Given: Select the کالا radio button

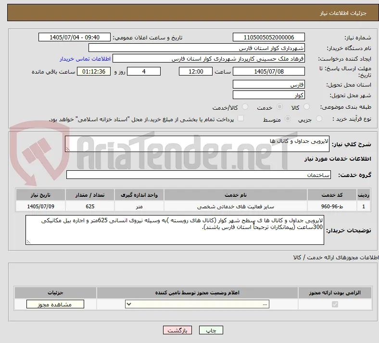Looking at the screenshot, I should click(x=306, y=107).
